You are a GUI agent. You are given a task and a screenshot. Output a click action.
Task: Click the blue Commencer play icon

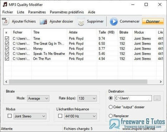point(114,21)
